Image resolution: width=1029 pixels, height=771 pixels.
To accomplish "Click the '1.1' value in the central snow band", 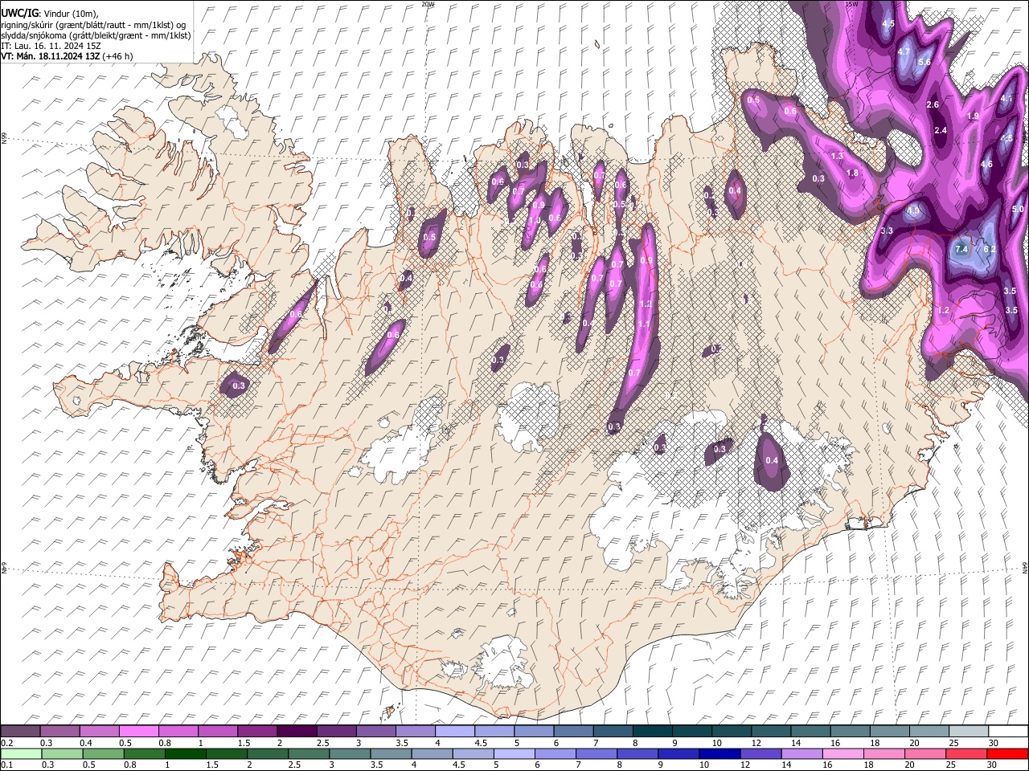I will click(x=644, y=324).
